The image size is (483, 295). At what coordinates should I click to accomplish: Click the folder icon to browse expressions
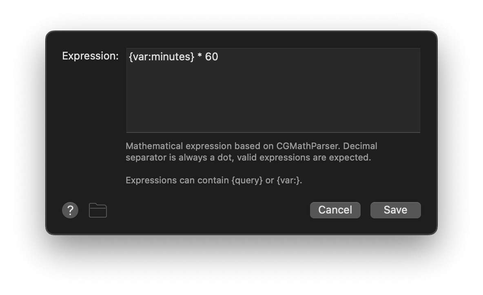point(97,210)
